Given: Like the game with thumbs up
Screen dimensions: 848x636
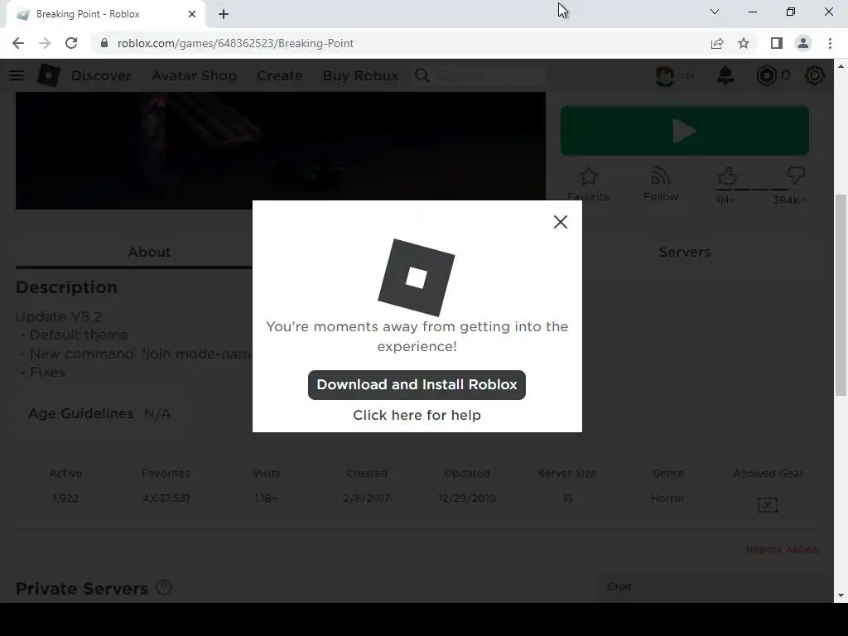Looking at the screenshot, I should pyautogui.click(x=727, y=176).
